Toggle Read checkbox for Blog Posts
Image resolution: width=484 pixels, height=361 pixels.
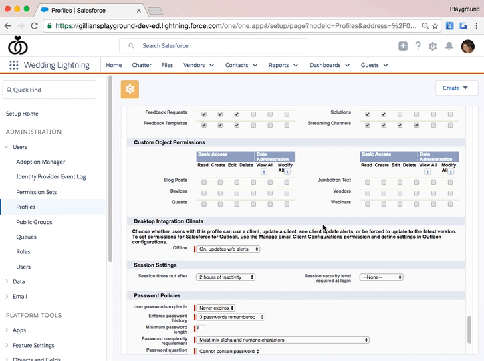tap(204, 182)
